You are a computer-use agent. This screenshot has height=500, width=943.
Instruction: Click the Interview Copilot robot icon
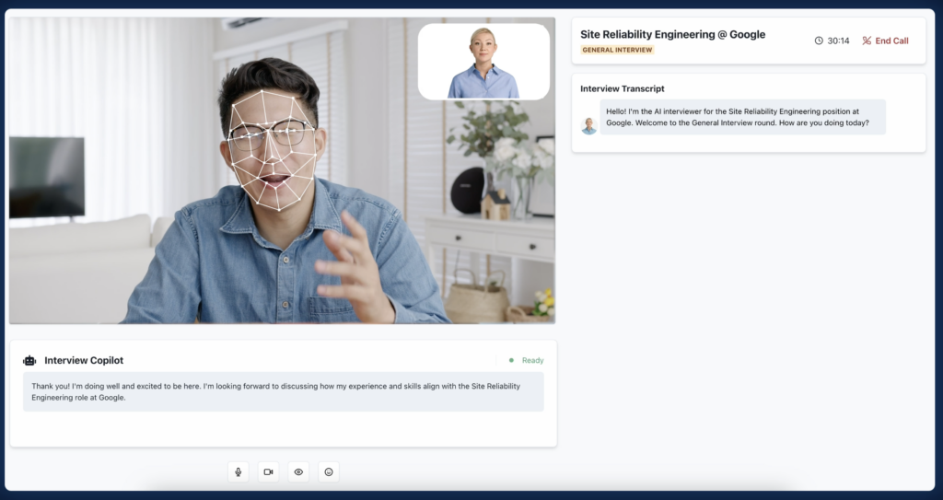point(29,360)
